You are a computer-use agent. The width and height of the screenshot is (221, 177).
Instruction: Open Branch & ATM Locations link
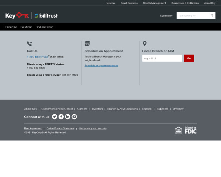pyautogui.click(x=123, y=109)
